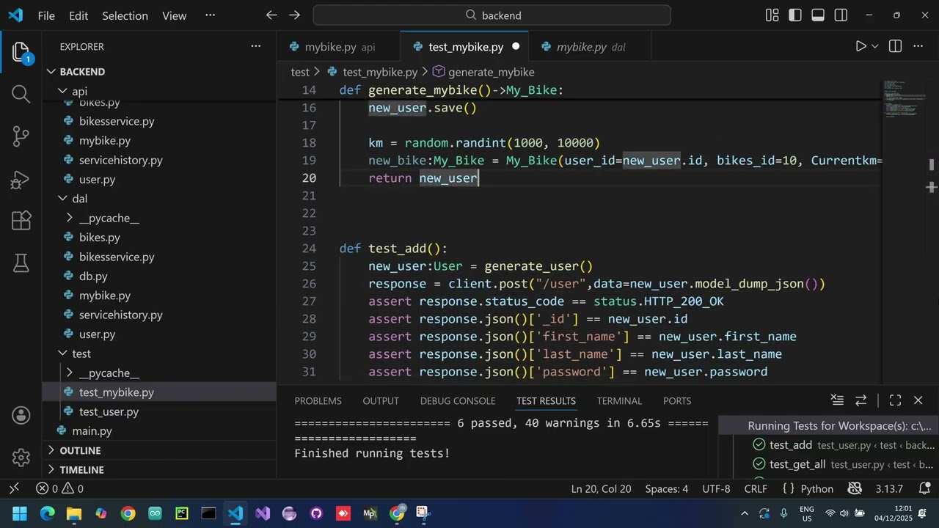This screenshot has height=528, width=939.
Task: Open Chrome from the Windows taskbar
Action: 128,513
